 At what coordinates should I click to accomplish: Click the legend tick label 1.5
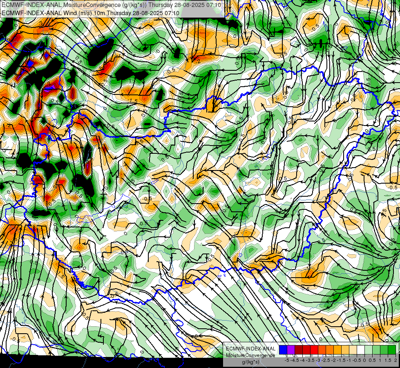[388, 360]
